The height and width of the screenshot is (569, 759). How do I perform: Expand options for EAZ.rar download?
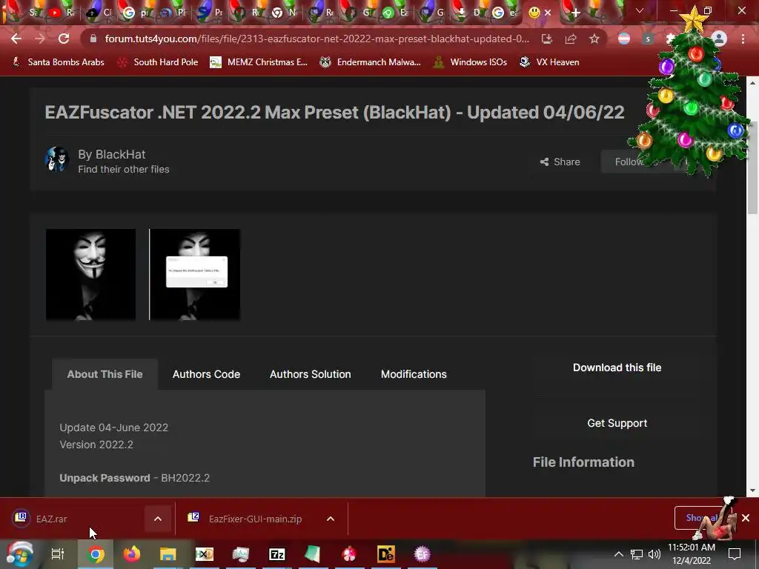[x=158, y=519]
